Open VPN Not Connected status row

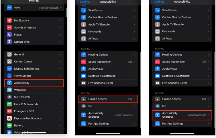[x=34, y=8]
